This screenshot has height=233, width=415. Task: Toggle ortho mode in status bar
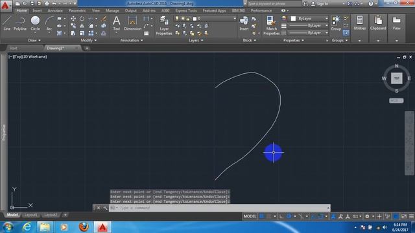pos(281,216)
